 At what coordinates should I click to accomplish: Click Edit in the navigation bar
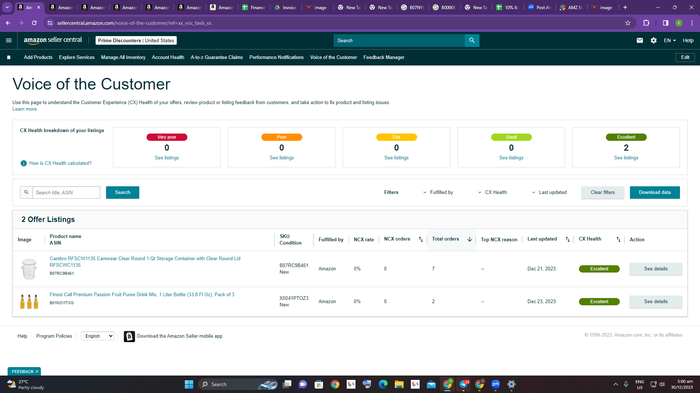[685, 57]
